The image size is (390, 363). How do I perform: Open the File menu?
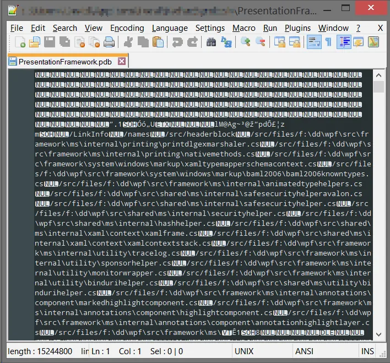point(17,28)
